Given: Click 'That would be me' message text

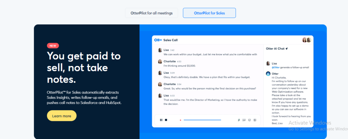Looking at the screenshot, I should point(210,102).
